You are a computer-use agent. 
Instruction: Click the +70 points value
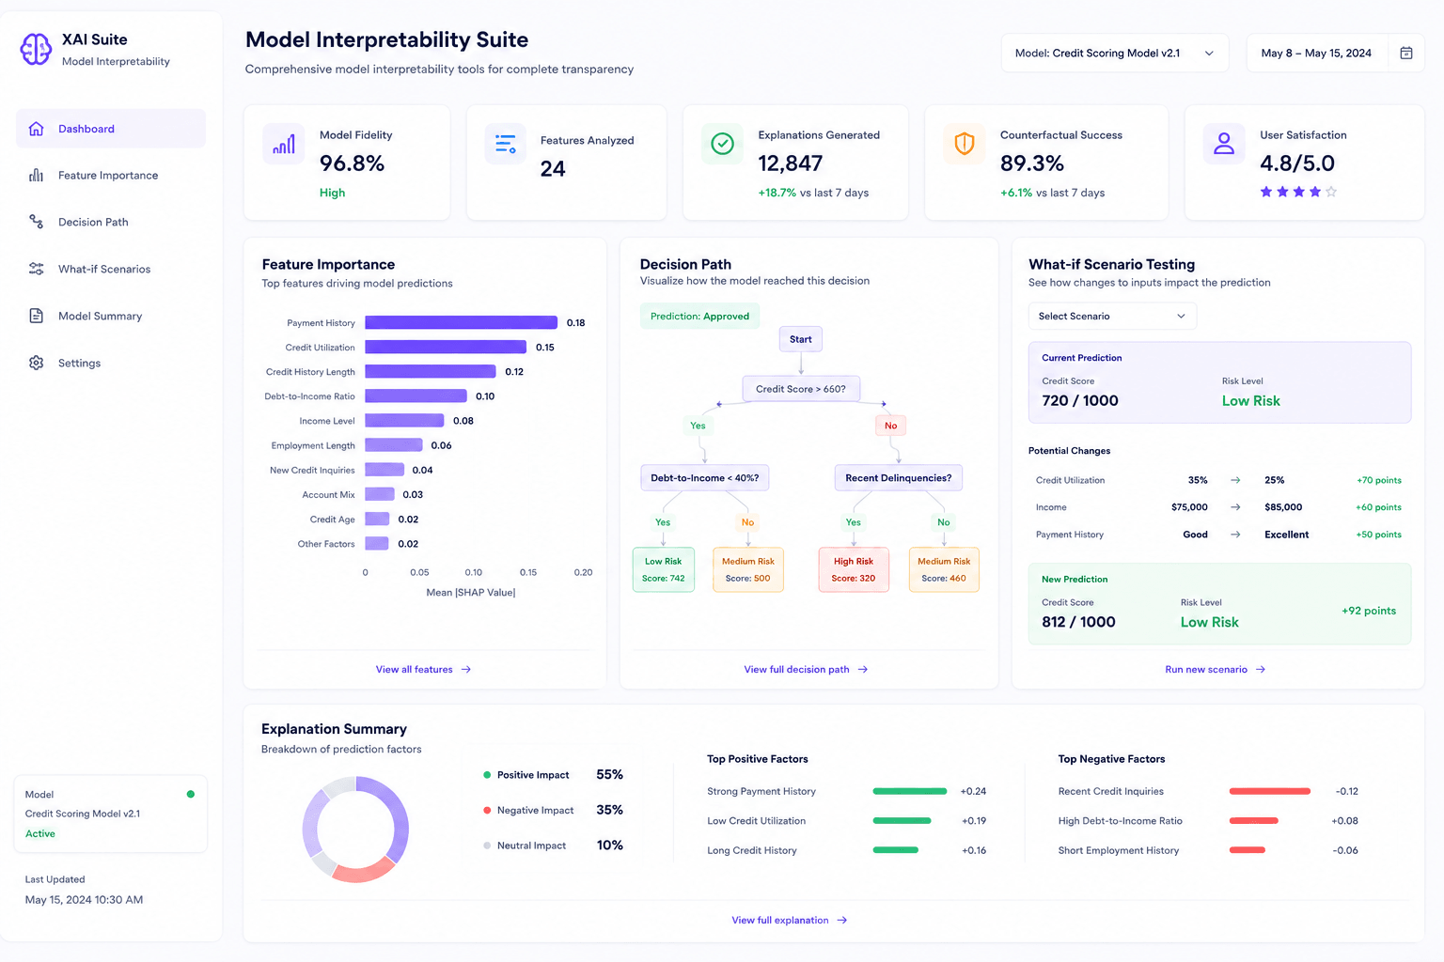click(1379, 480)
